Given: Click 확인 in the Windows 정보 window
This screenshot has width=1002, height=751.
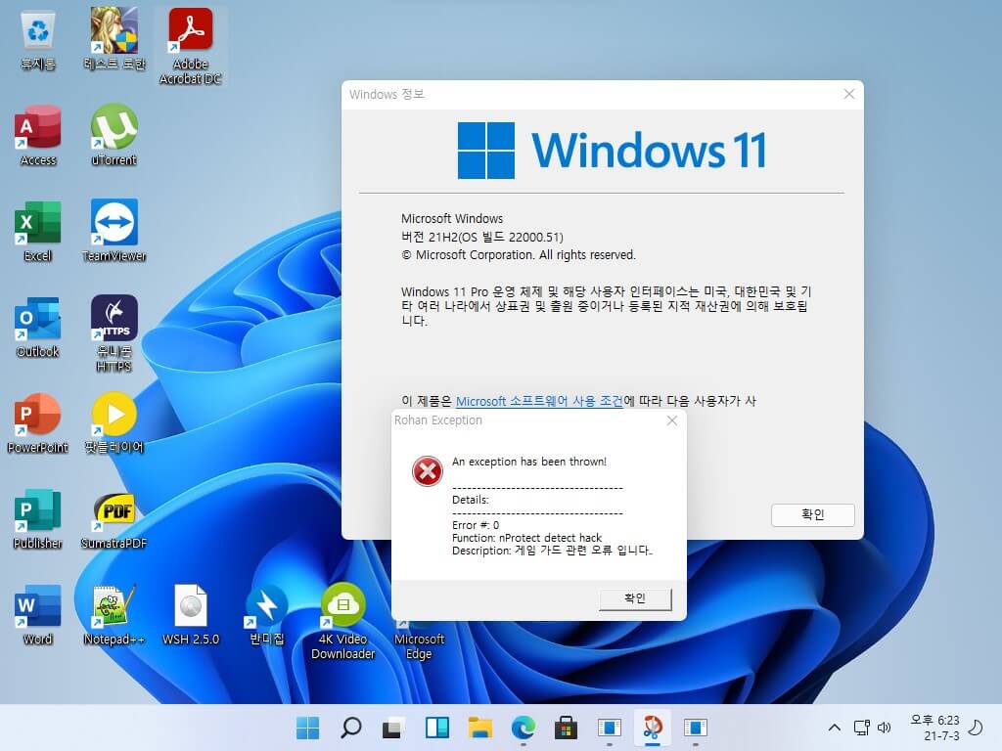Looking at the screenshot, I should point(812,514).
